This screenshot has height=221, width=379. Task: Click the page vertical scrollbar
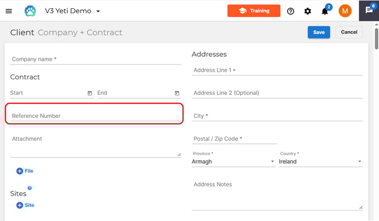pos(376,39)
